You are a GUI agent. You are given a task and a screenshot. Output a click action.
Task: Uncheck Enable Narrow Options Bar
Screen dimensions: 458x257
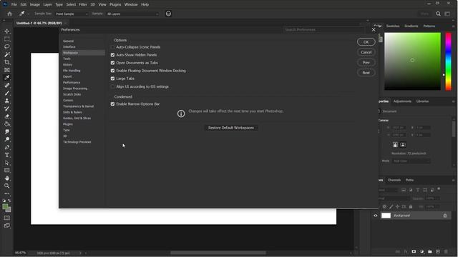point(113,104)
